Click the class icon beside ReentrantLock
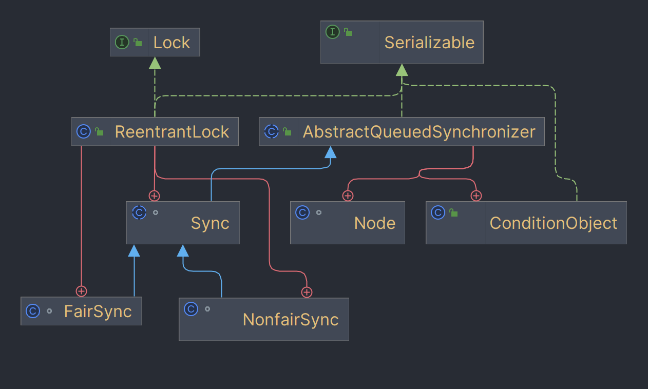The width and height of the screenshot is (648, 389). pos(83,131)
